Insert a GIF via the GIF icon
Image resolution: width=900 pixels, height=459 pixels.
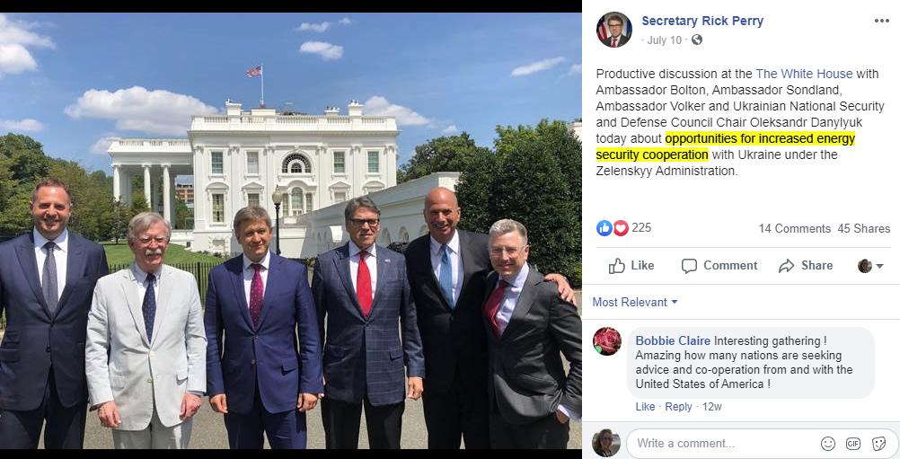point(853,444)
